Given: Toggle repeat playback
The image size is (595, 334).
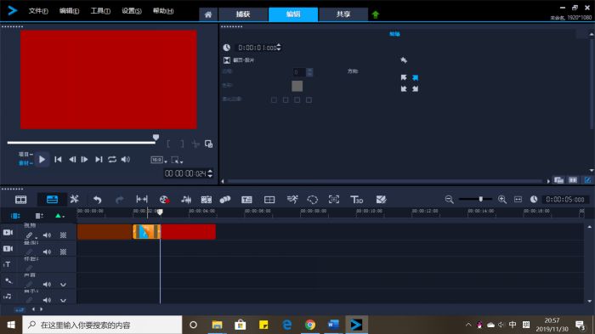Looking at the screenshot, I should click(x=112, y=160).
